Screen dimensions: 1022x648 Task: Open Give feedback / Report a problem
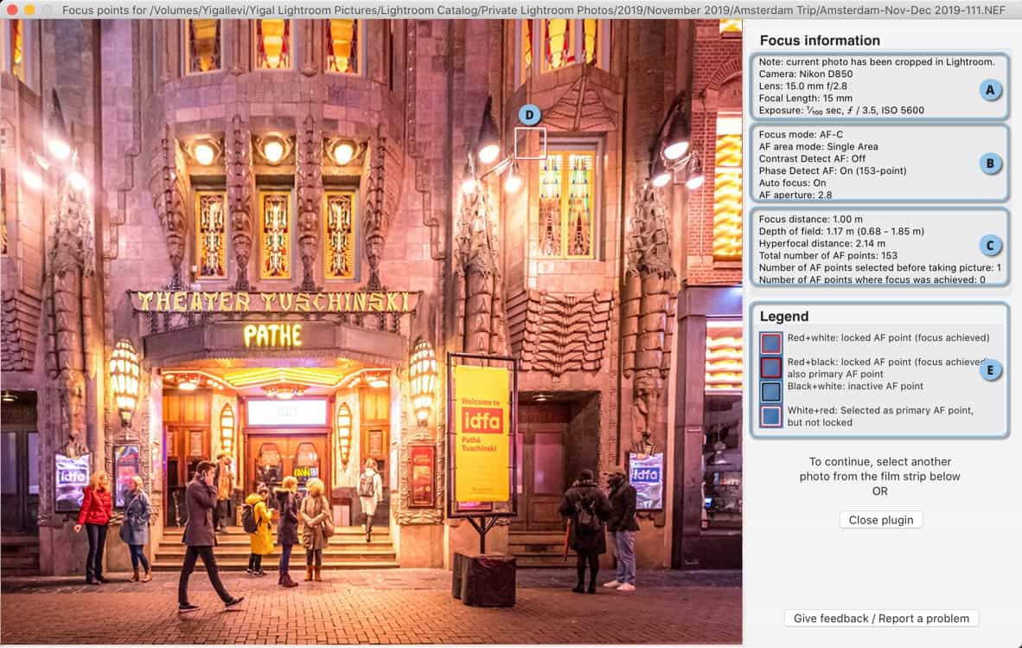coord(881,618)
